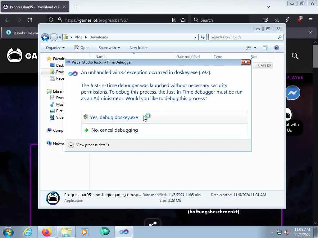Go back in Explorer window
Viewport: 318px width, 238px height.
[x=45, y=37]
